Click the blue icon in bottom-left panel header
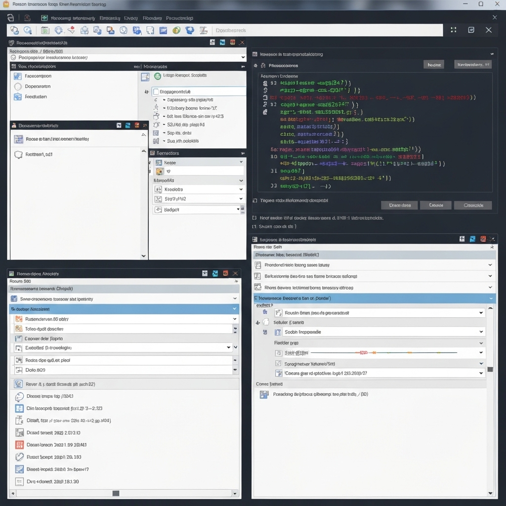The image size is (506, 506). point(215,273)
